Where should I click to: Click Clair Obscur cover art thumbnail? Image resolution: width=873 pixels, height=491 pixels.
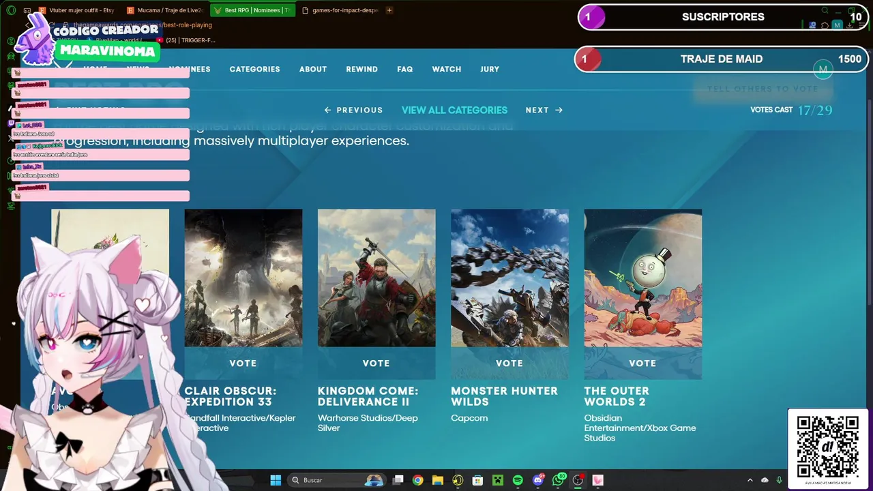pos(243,278)
